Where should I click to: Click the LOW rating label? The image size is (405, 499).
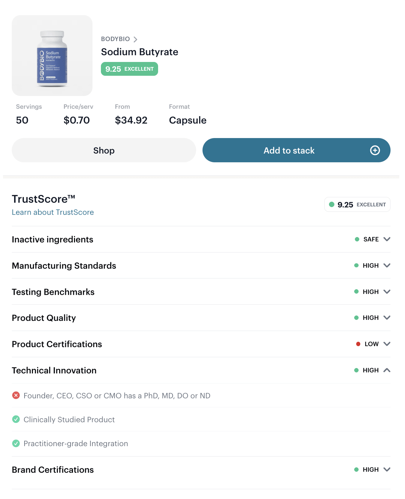[x=372, y=344]
